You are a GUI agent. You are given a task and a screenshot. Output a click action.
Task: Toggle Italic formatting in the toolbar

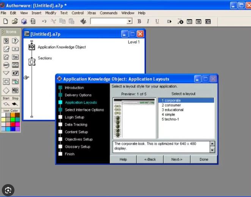click(148, 22)
